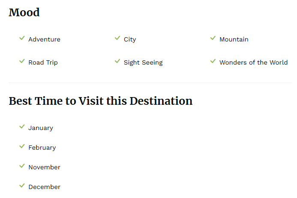Click the checkmark icon beside November
297x198 pixels.
[22, 166]
